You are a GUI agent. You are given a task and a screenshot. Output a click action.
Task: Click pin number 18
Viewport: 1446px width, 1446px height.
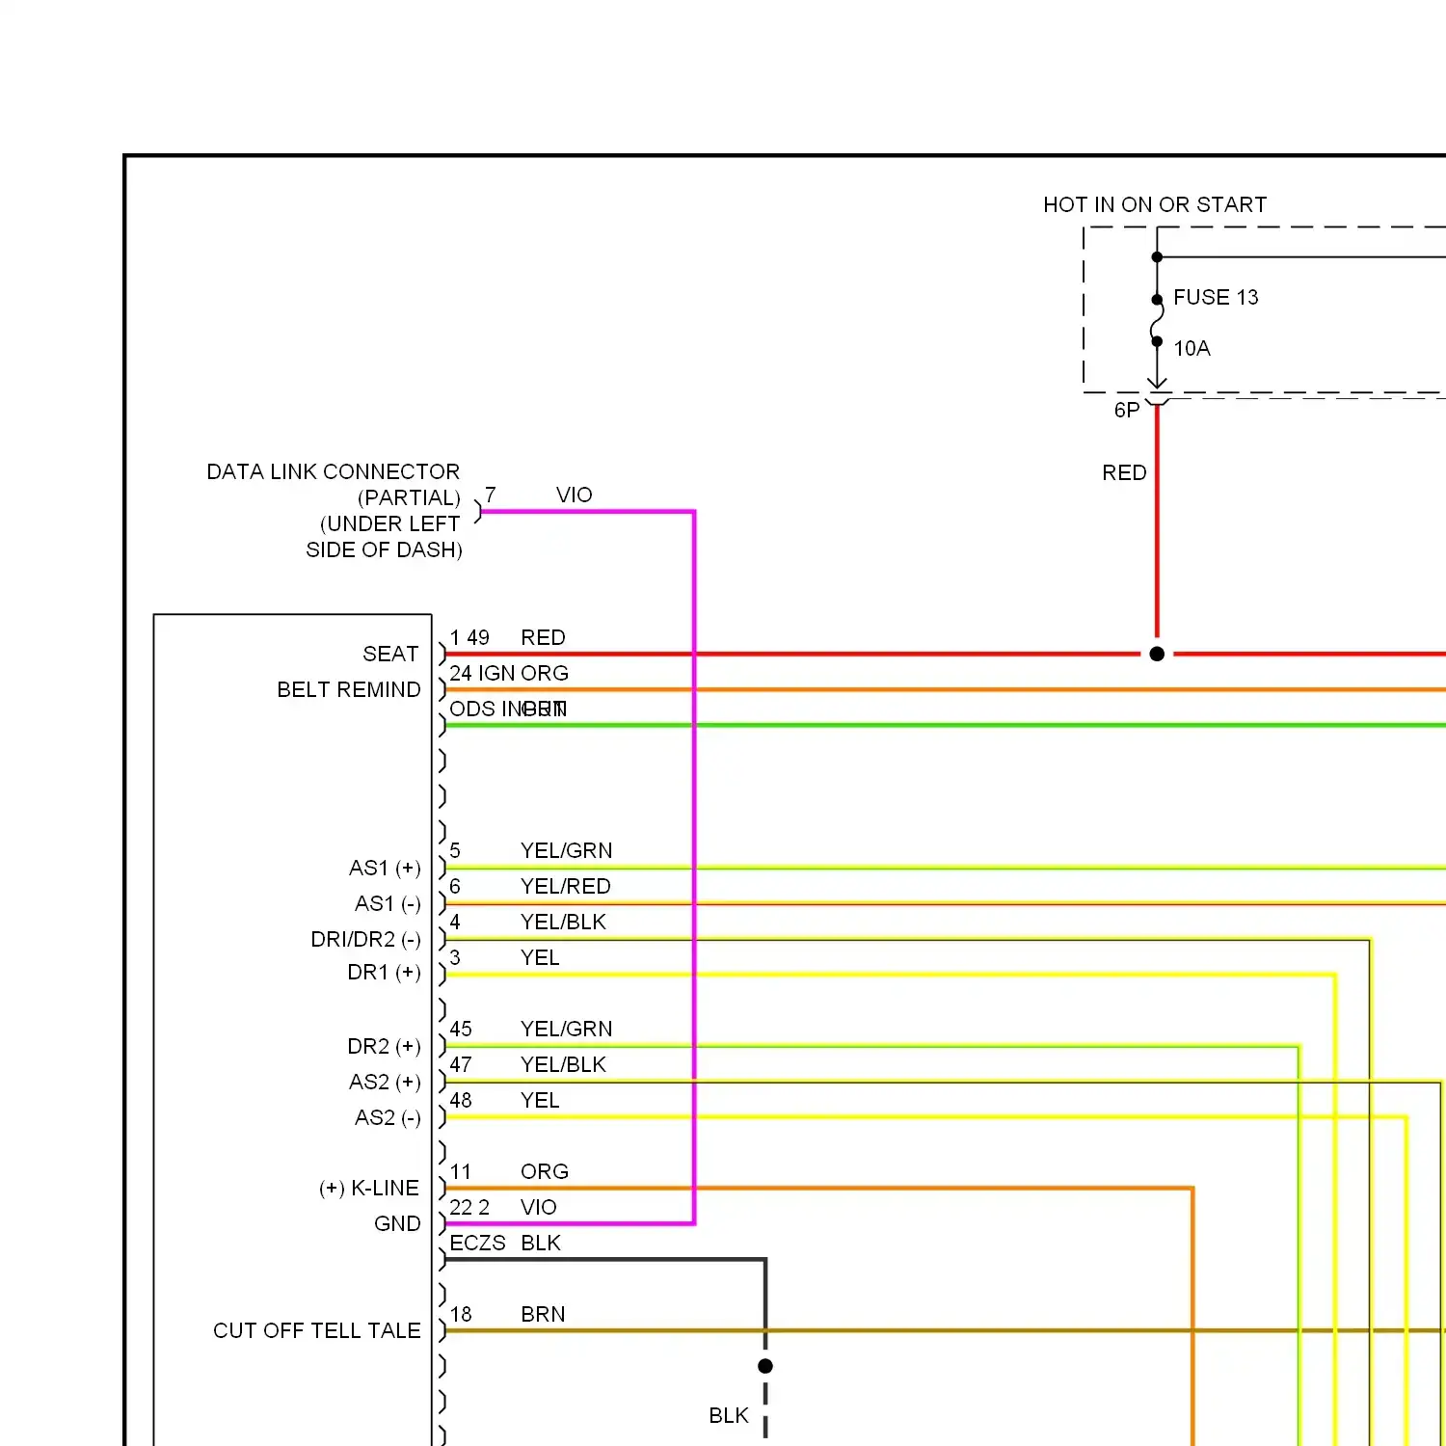pyautogui.click(x=461, y=1314)
